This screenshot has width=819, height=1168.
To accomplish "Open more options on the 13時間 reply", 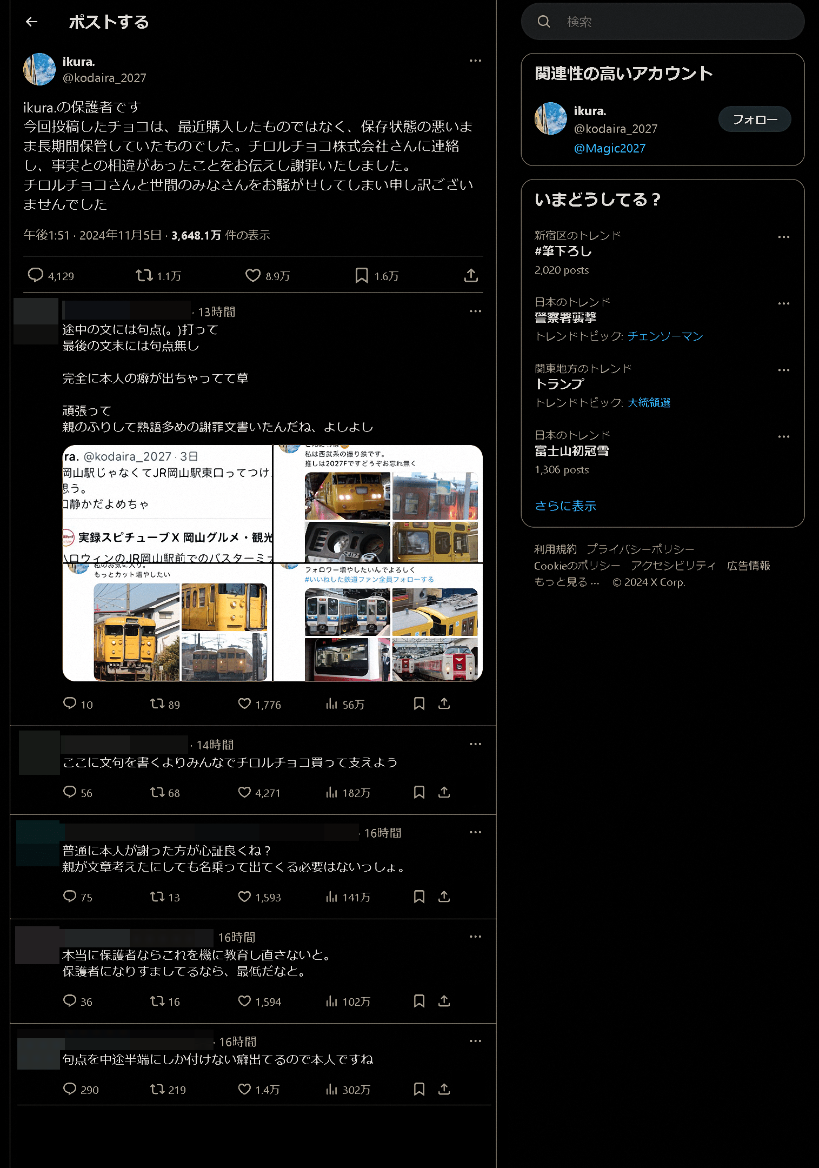I will (475, 311).
